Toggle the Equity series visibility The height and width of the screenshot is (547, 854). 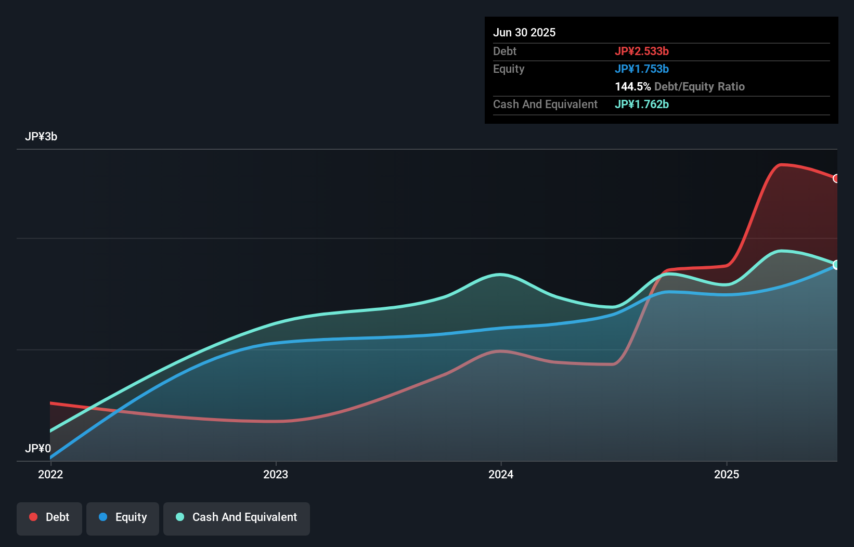click(123, 517)
